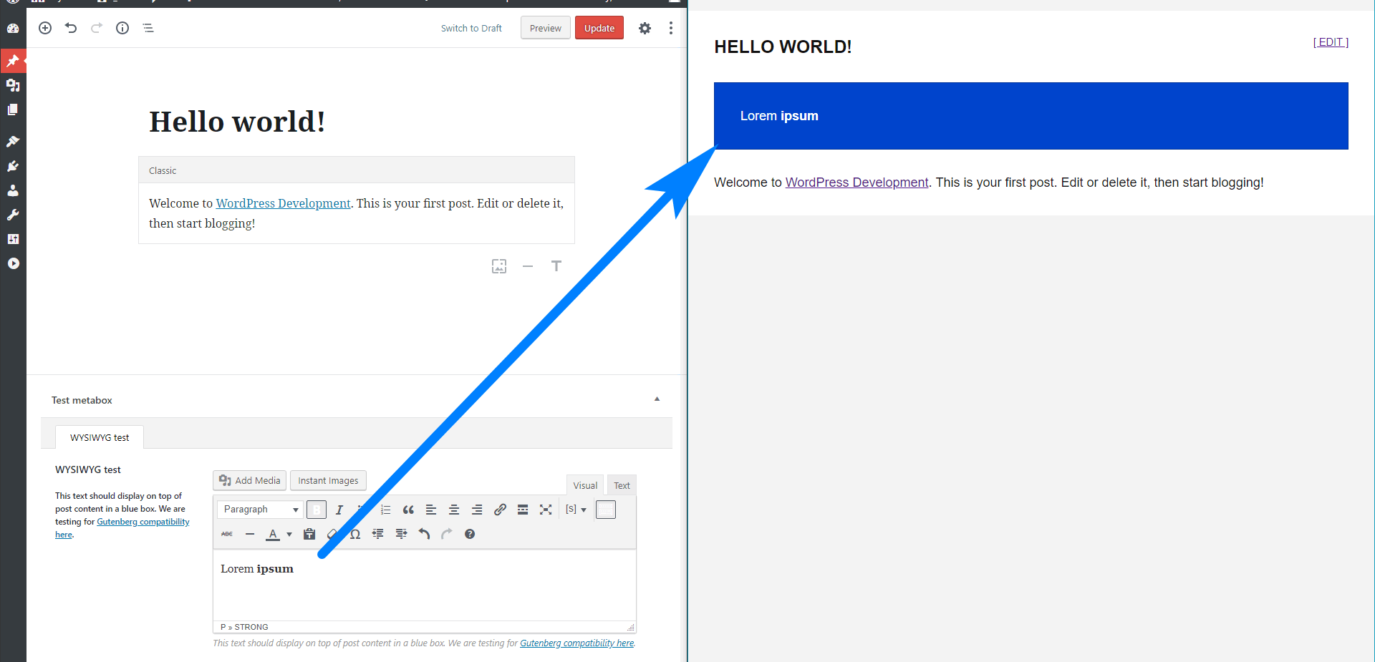
Task: Open the Dashboard icon in the admin sidebar
Action: coord(13,29)
